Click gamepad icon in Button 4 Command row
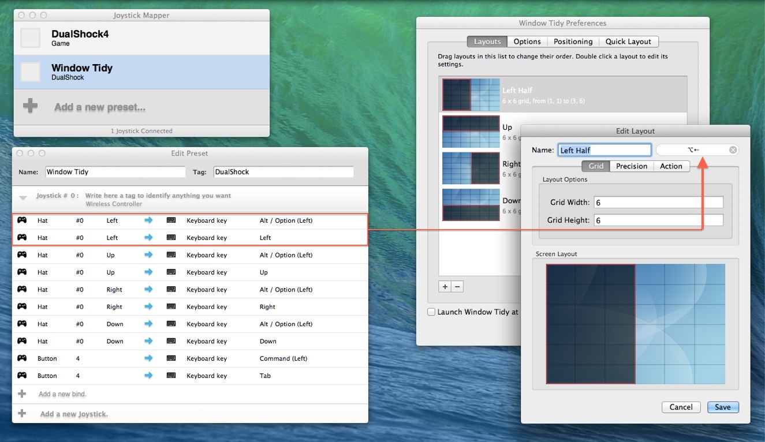This screenshot has width=765, height=442. [22, 358]
